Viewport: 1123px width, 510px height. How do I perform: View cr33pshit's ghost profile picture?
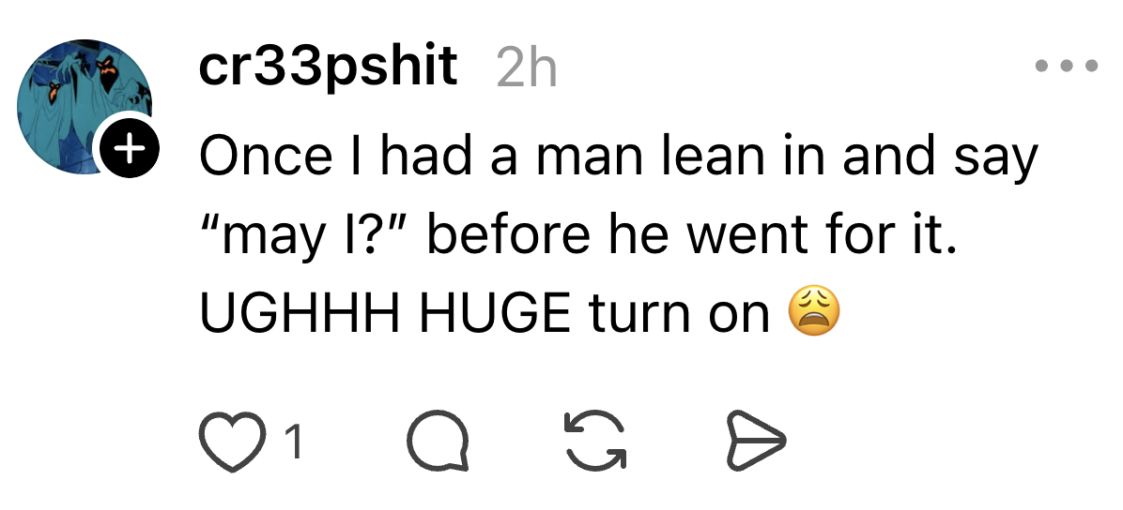[85, 107]
